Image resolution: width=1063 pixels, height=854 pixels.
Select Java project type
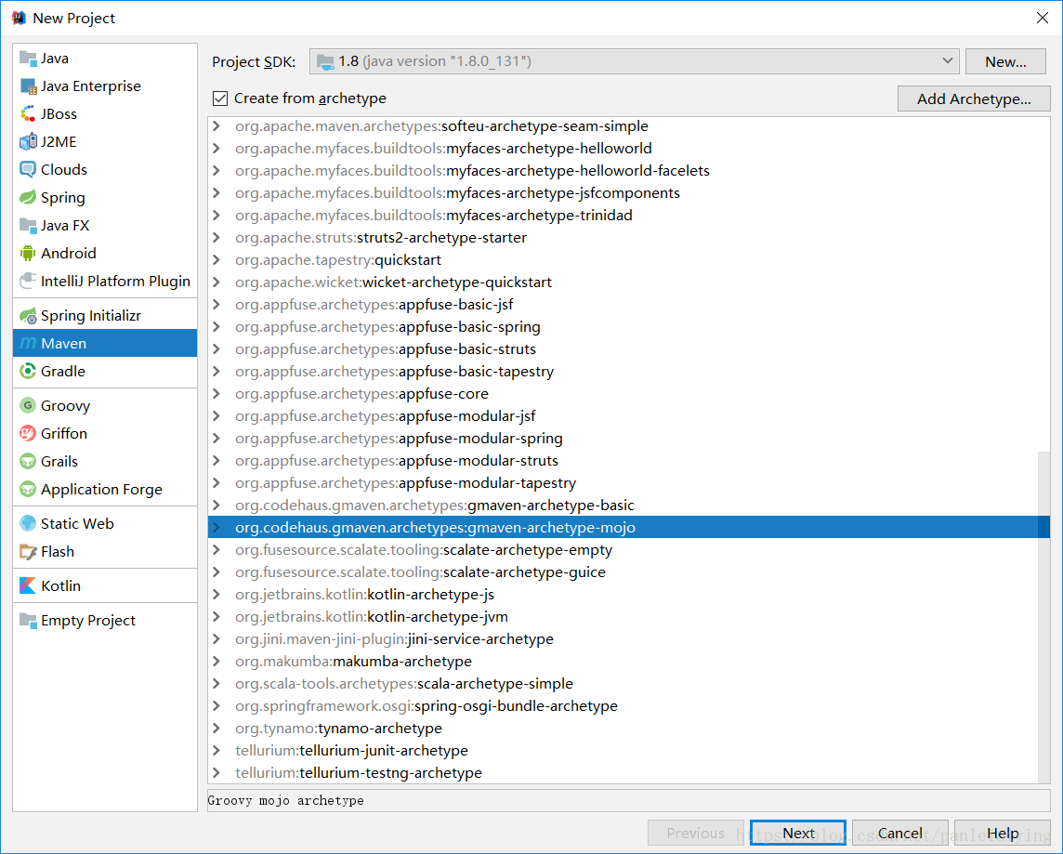tap(105, 59)
